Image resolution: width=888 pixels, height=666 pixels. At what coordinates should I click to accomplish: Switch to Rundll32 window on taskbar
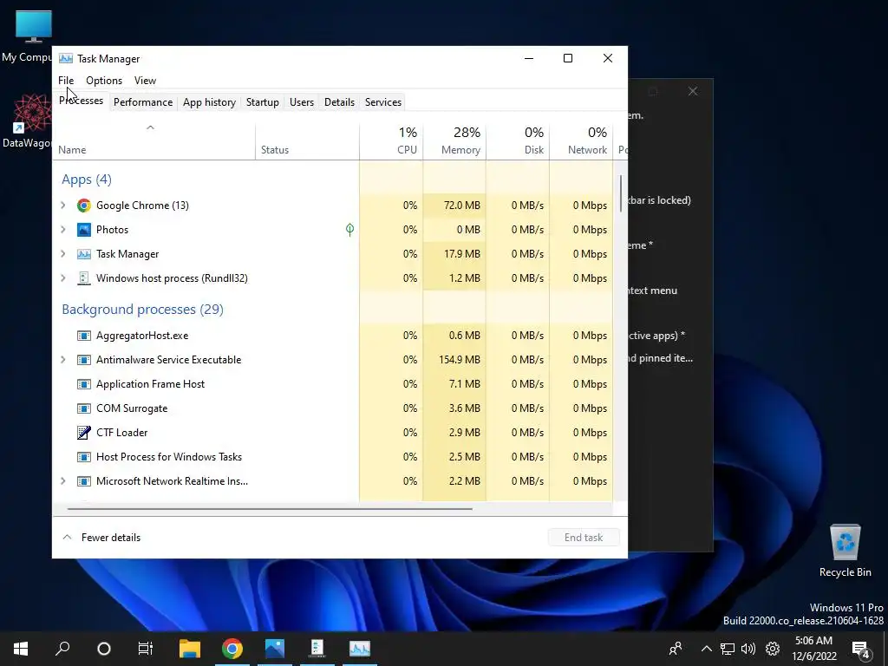click(317, 649)
